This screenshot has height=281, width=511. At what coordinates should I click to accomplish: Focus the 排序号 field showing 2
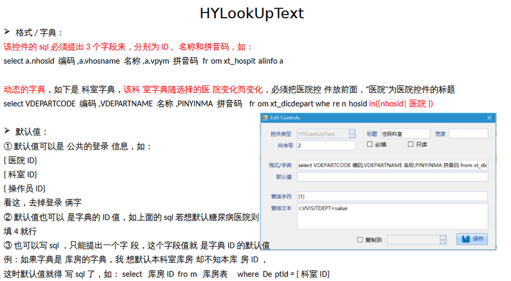(326, 145)
